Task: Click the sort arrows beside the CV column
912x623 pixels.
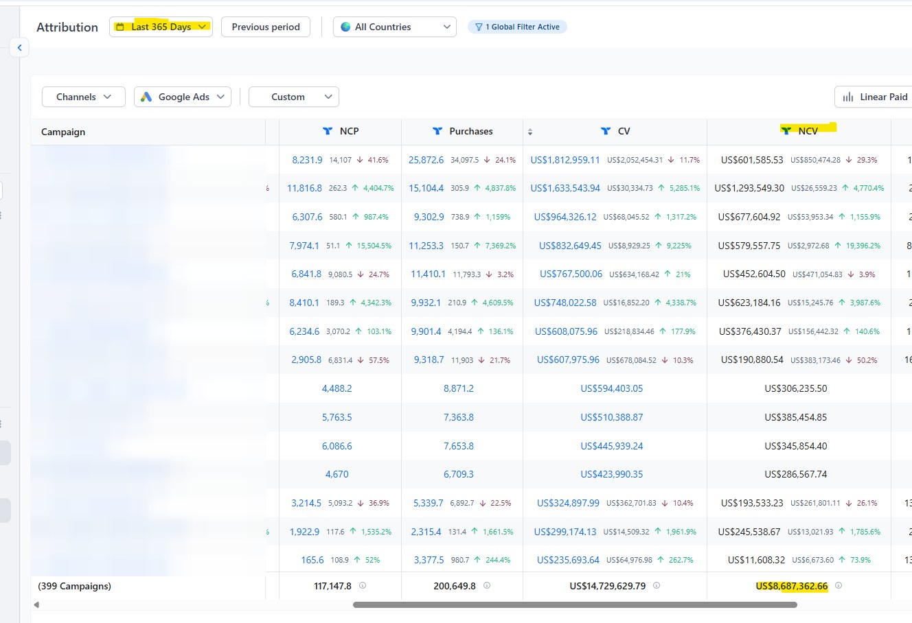Action: click(x=529, y=132)
